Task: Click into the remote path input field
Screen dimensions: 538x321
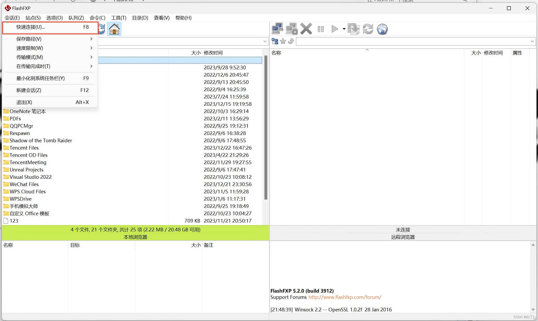Action: point(413,41)
